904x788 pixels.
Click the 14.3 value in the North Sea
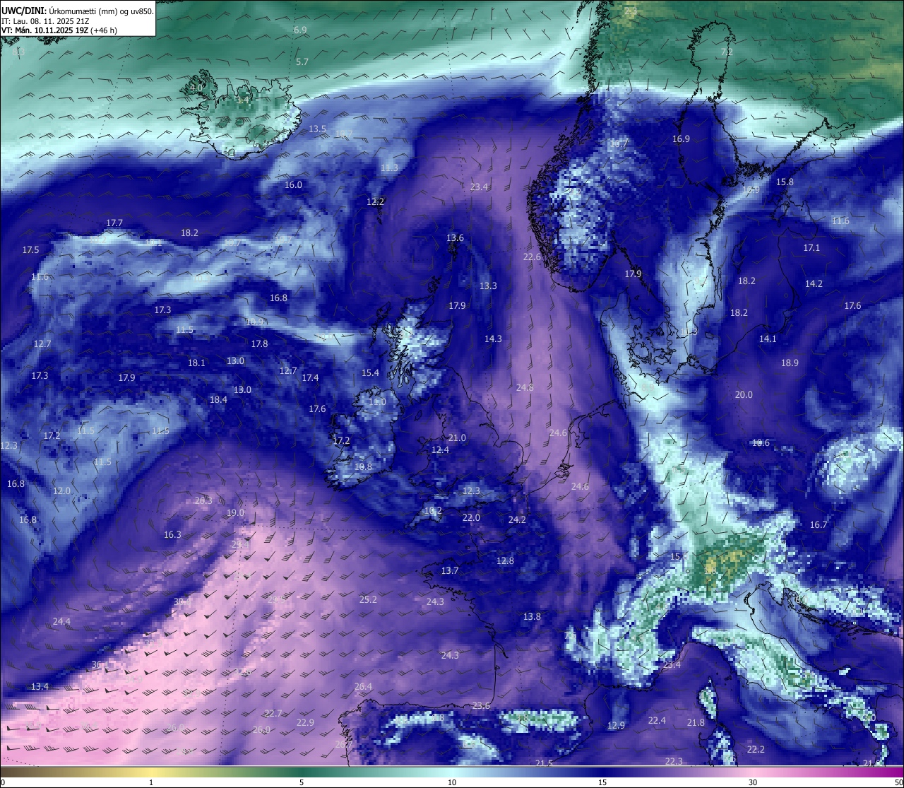coord(493,339)
